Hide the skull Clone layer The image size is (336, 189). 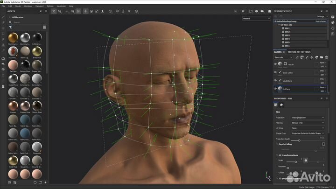pos(275,80)
